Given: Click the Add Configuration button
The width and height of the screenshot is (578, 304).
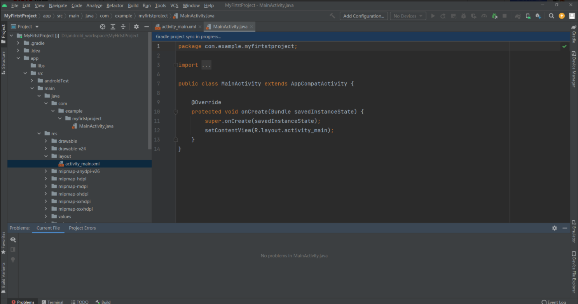Looking at the screenshot, I should 363,16.
